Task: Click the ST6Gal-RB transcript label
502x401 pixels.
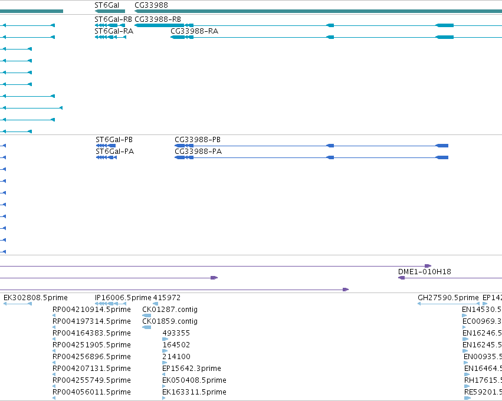Action: [x=113, y=19]
